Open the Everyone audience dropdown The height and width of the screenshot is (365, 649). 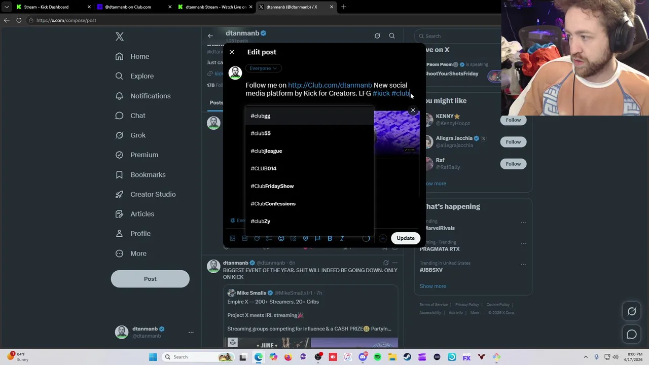(x=263, y=68)
